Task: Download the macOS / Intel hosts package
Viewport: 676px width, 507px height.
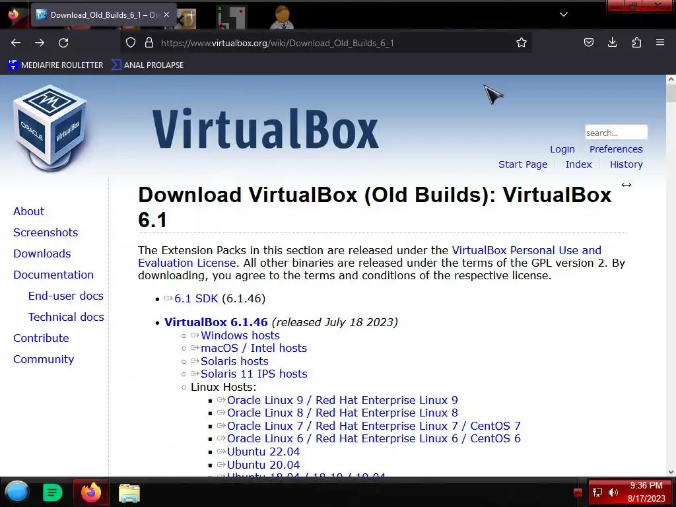Action: point(253,349)
